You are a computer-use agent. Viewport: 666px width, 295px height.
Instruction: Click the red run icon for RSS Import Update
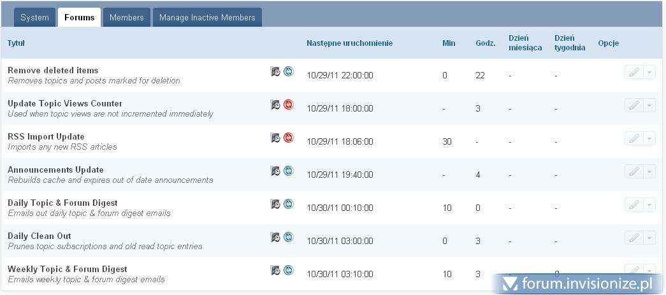coord(288,138)
